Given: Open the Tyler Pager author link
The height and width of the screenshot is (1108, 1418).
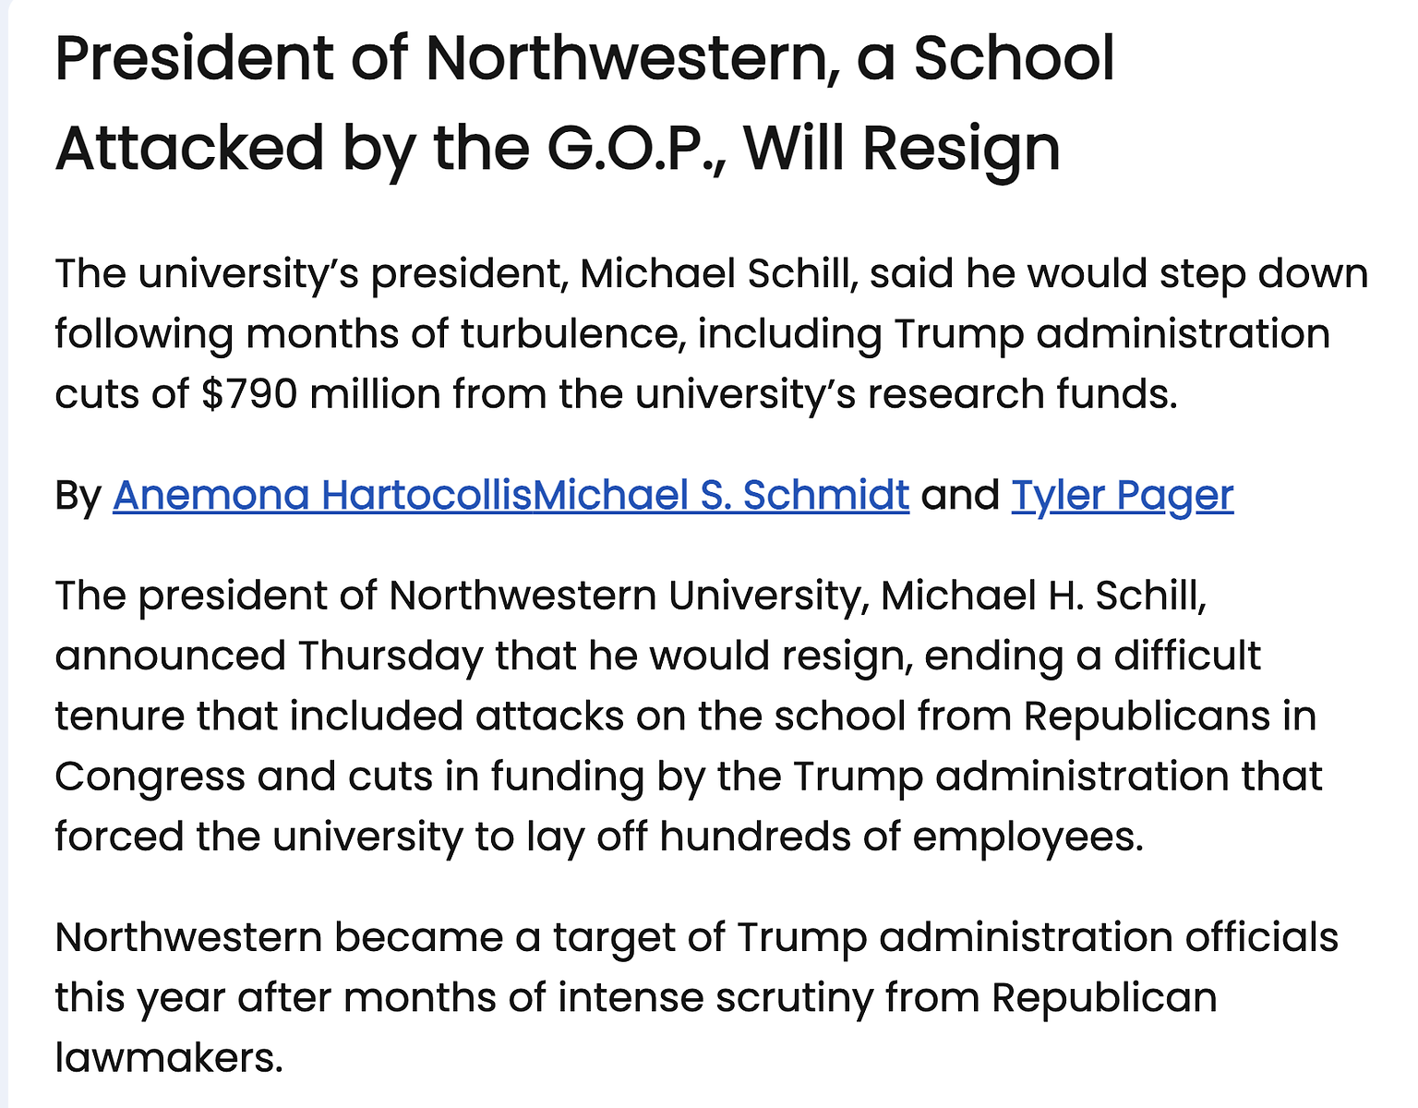Looking at the screenshot, I should 1122,496.
